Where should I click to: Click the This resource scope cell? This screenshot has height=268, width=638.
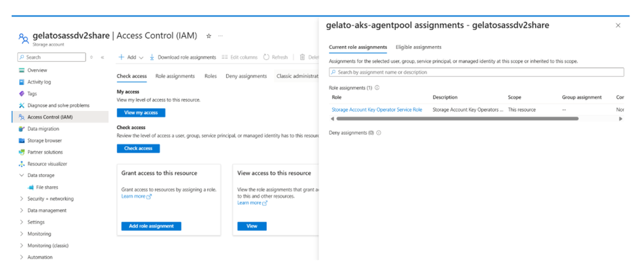coord(522,110)
